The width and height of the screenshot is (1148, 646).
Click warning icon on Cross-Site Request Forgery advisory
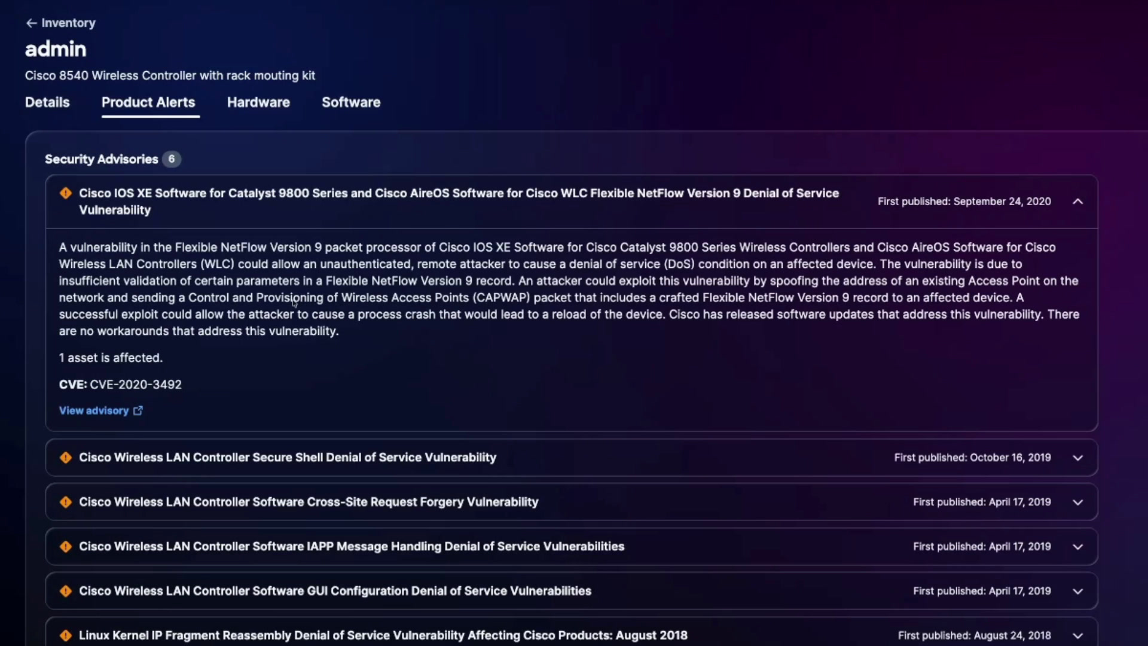pyautogui.click(x=66, y=502)
